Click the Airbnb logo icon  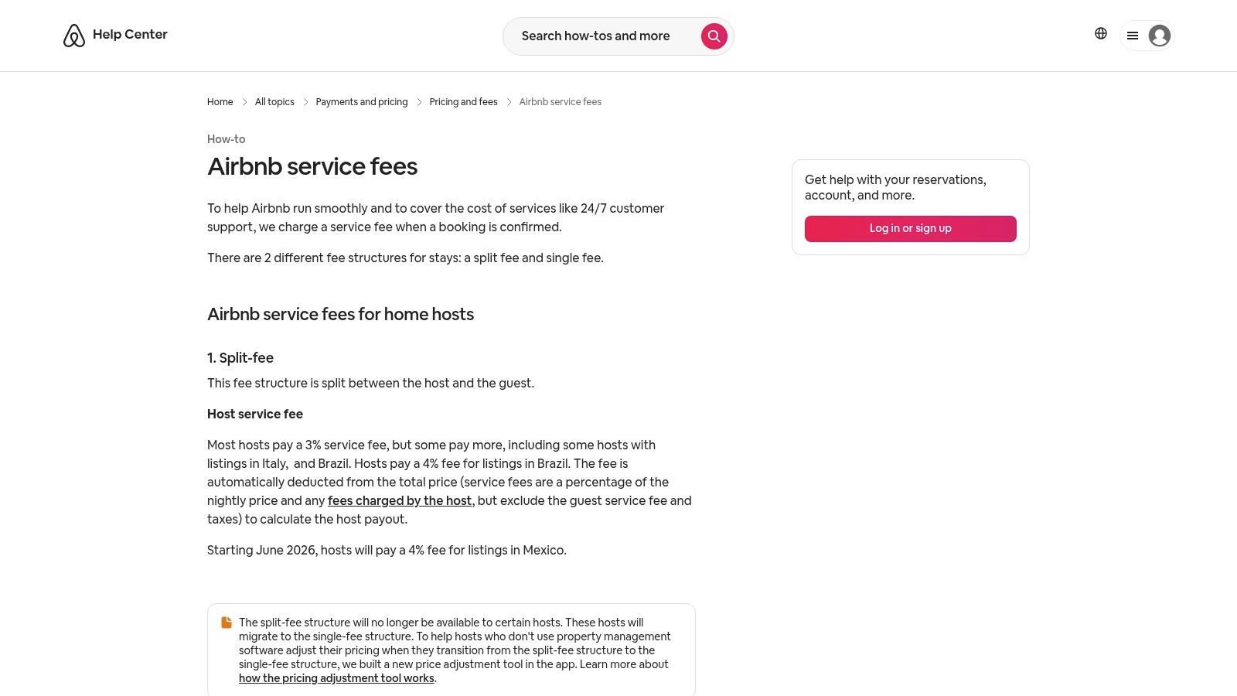click(73, 34)
